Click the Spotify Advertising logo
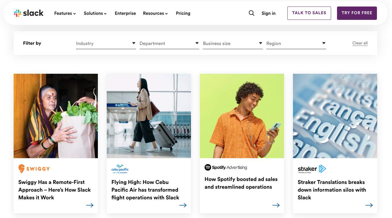Image resolution: width=392 pixels, height=218 pixels. (226, 167)
